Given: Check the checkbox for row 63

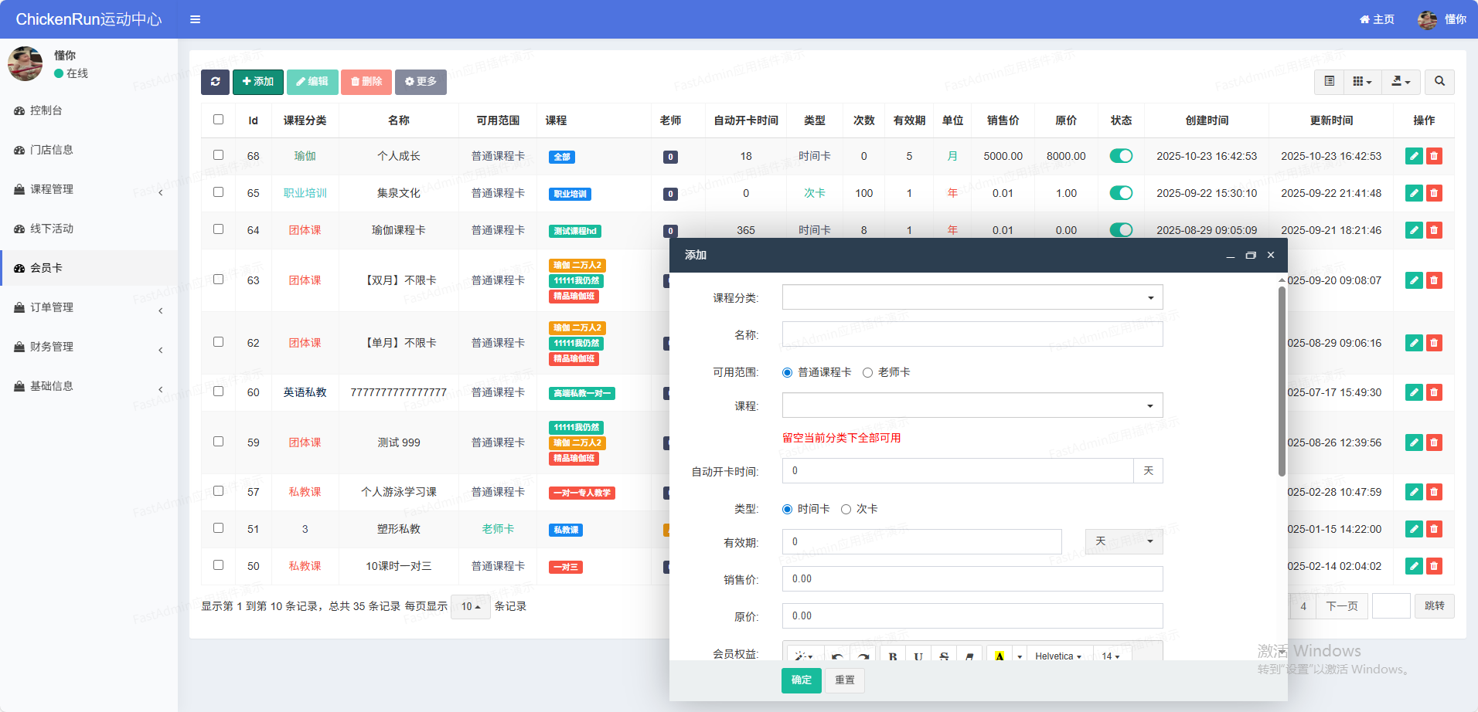Looking at the screenshot, I should pyautogui.click(x=219, y=280).
